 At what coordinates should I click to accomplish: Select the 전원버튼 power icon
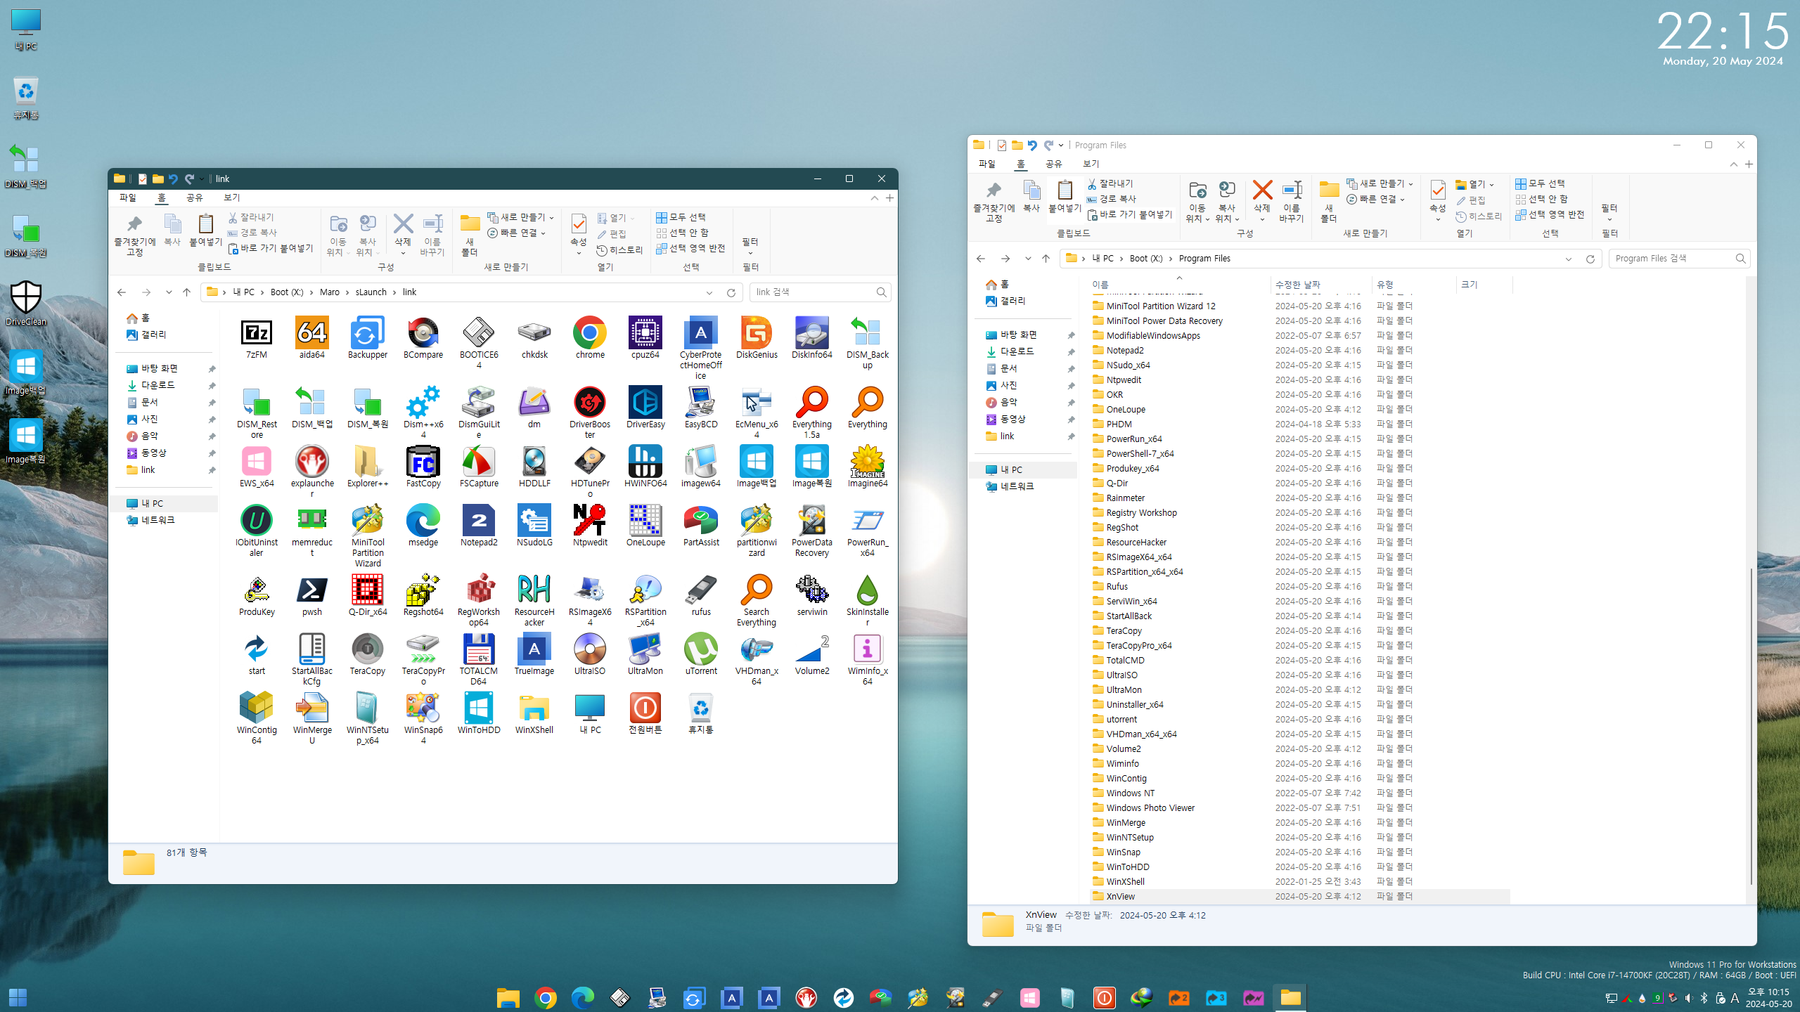coord(645,708)
